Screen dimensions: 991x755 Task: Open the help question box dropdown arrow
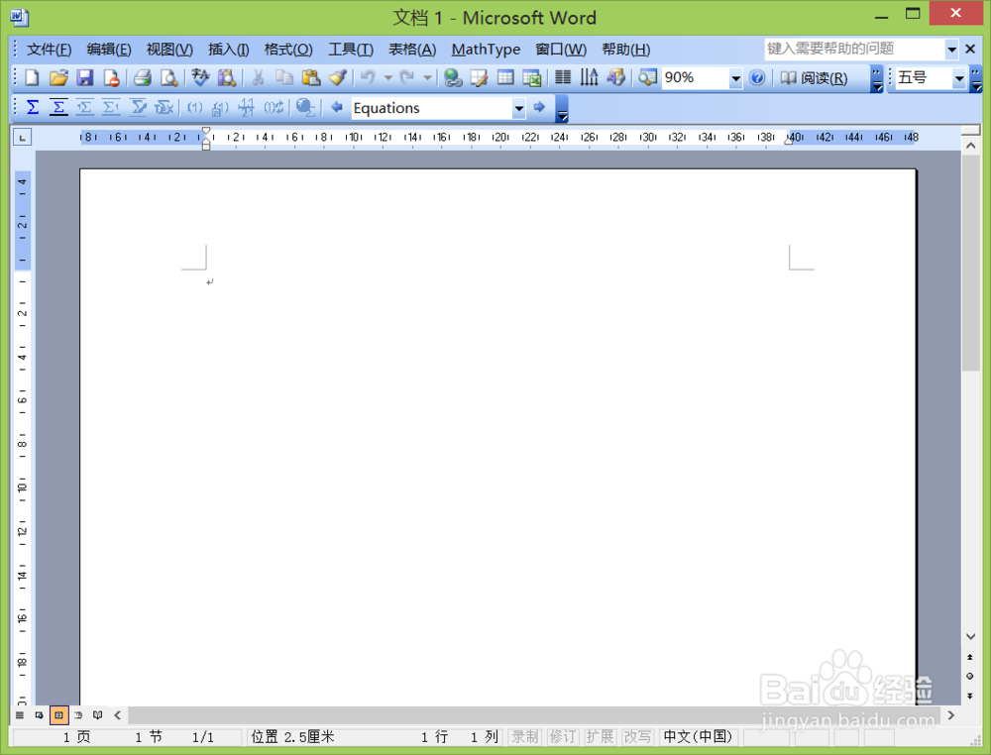tap(951, 50)
